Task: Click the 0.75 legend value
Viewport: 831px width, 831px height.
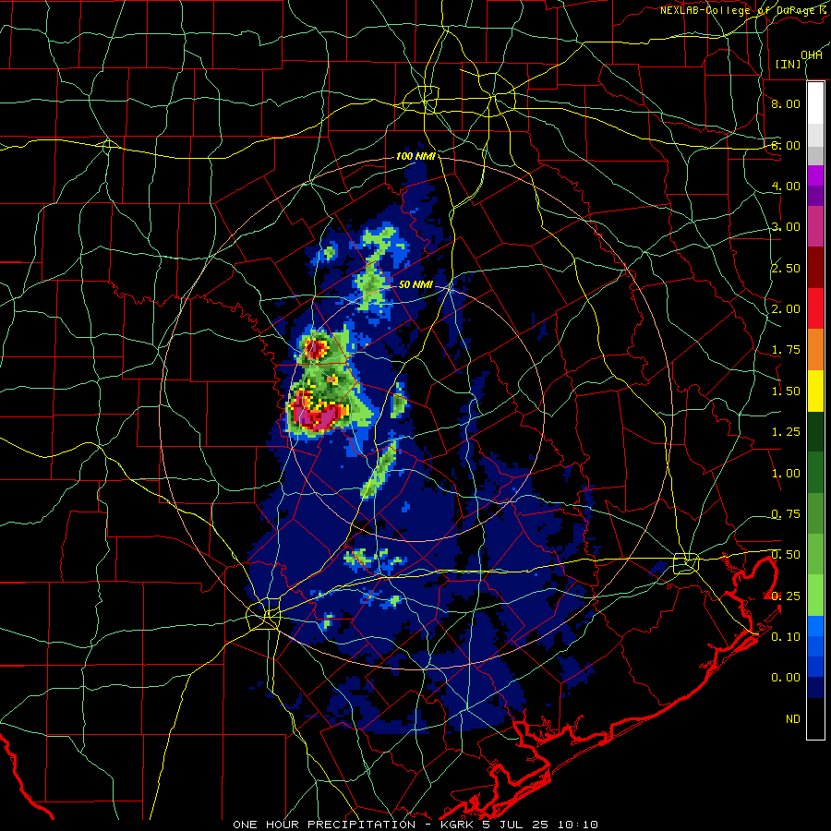Action: point(786,514)
